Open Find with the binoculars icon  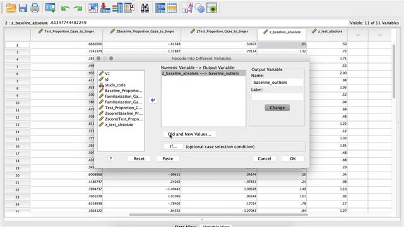(x=145, y=8)
